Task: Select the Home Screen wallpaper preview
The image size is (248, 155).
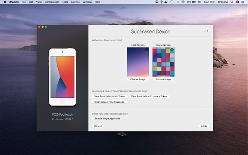Action: pyautogui.click(x=163, y=62)
